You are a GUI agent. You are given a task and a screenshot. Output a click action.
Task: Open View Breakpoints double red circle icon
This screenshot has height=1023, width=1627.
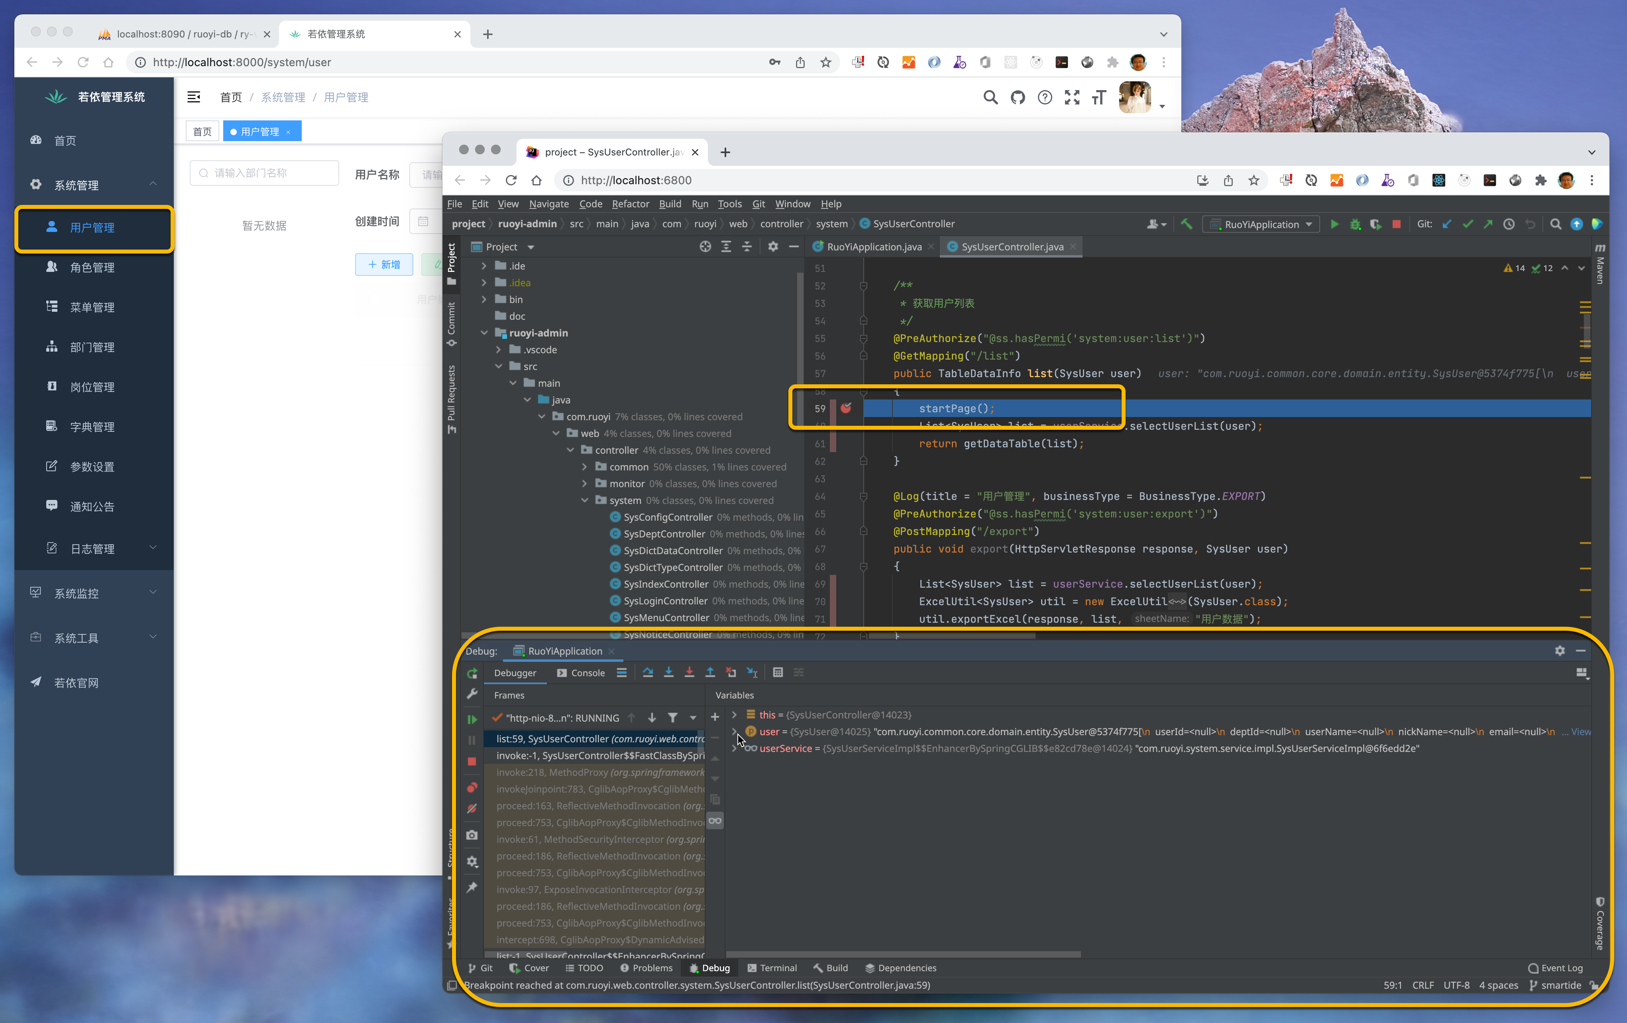click(472, 787)
